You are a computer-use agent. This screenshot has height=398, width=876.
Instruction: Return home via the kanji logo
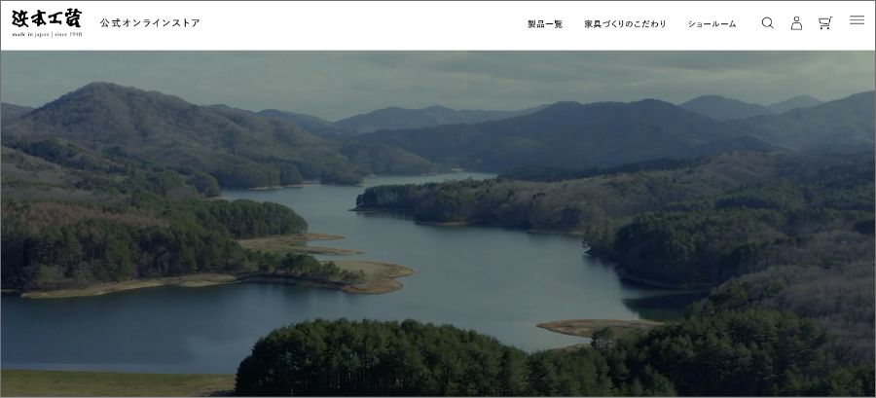47,18
